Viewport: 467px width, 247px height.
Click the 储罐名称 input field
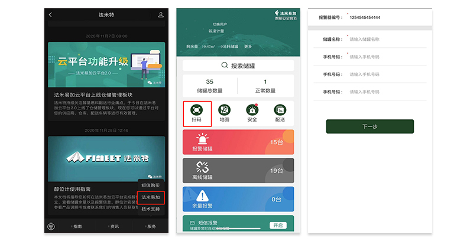pyautogui.click(x=387, y=39)
